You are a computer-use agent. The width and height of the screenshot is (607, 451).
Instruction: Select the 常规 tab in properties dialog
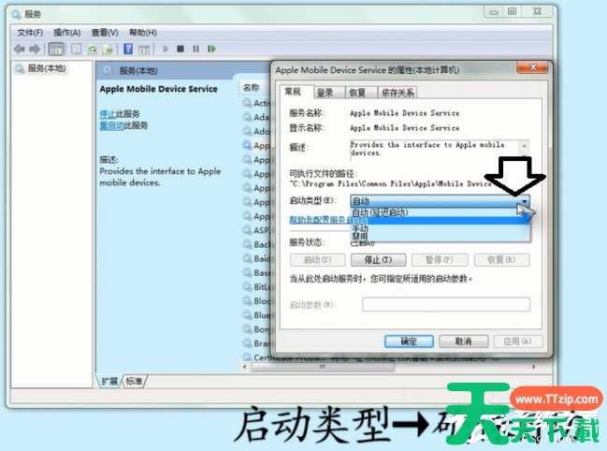[293, 92]
